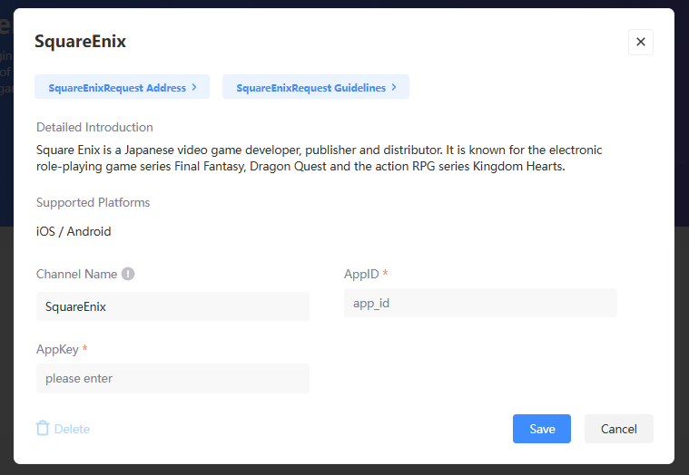Click chevron after SquareEnixRequest Guidelines

pos(394,87)
